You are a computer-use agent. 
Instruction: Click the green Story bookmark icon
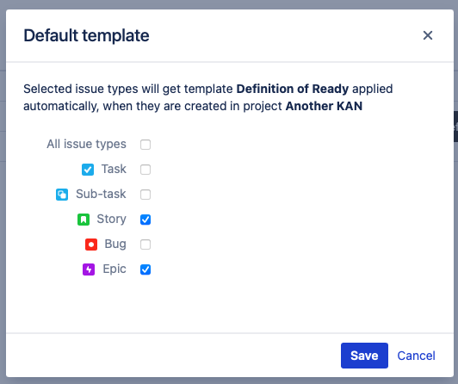click(x=84, y=220)
